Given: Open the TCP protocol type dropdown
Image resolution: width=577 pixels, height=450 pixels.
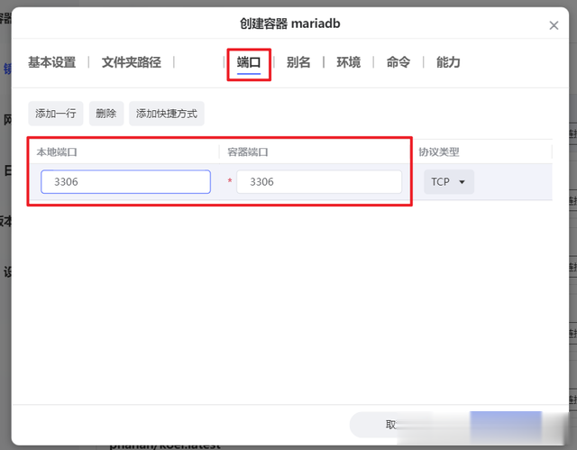Looking at the screenshot, I should 449,182.
